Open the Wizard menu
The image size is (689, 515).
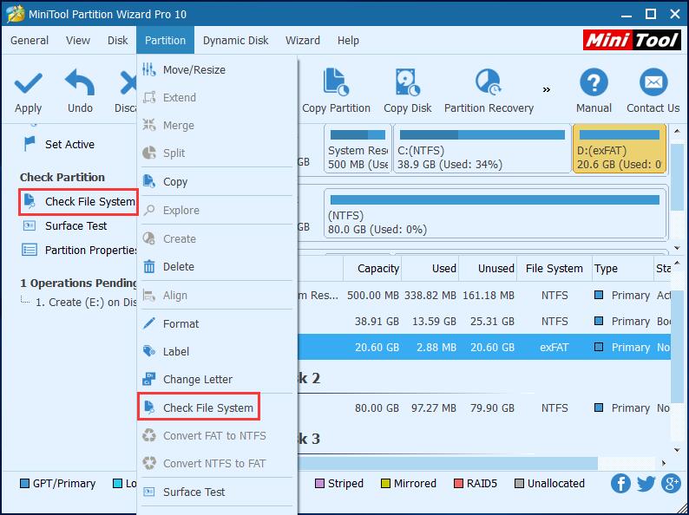[x=303, y=41]
